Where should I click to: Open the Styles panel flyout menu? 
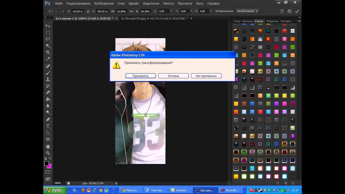[299, 21]
